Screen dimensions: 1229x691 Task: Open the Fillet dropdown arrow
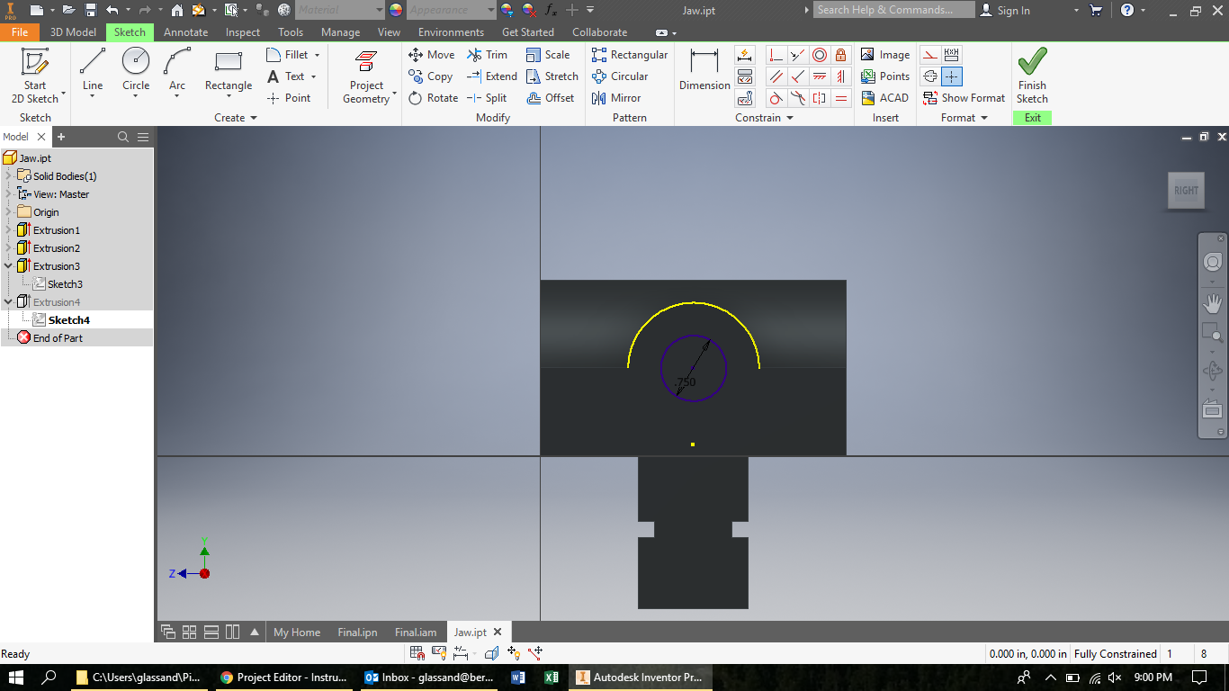[x=317, y=55]
